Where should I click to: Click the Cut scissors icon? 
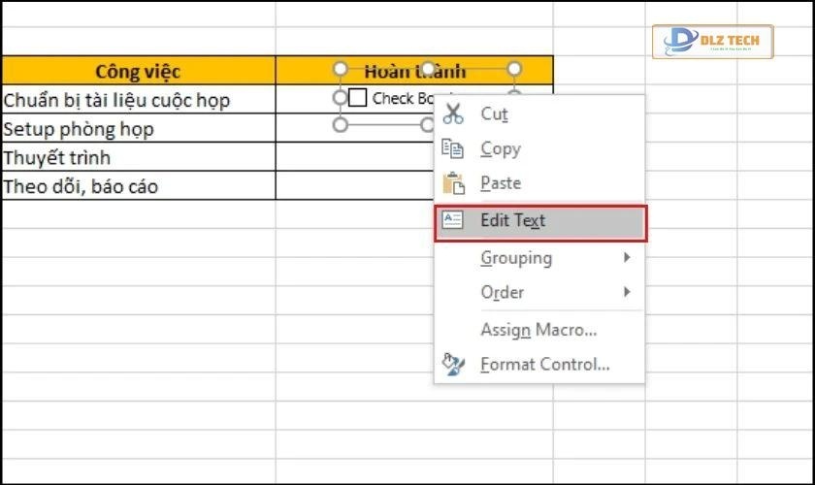coord(453,113)
